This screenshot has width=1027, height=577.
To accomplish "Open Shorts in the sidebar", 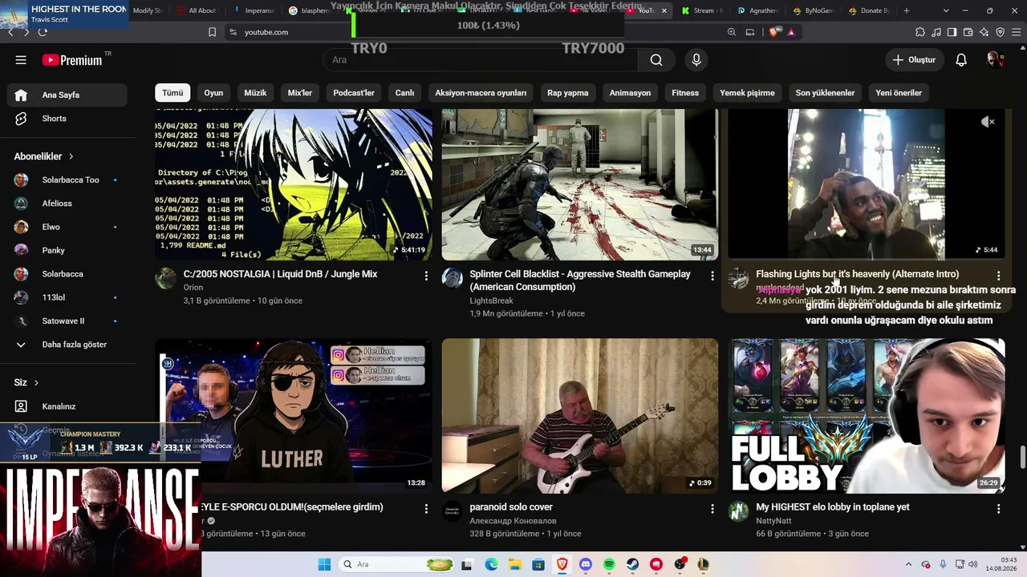I will coord(67,119).
